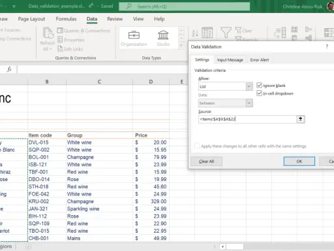Image resolution: width=334 pixels, height=251 pixels.
Task: Click the help question mark in dialog
Action: coord(327,46)
